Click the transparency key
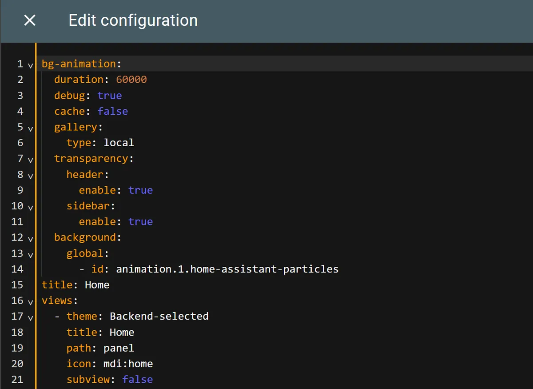The height and width of the screenshot is (389, 533). (x=91, y=158)
